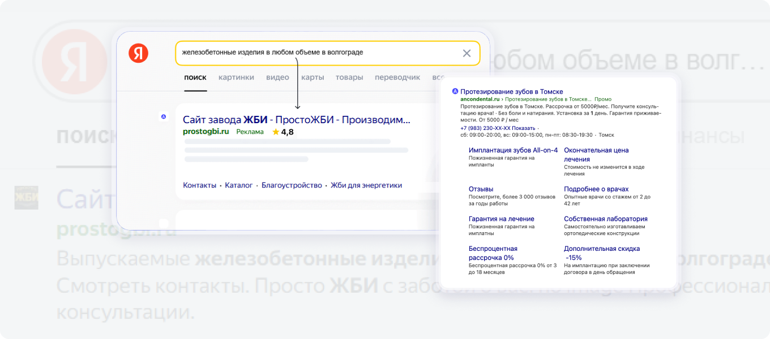Open the Благоустройство sitelink

[292, 185]
